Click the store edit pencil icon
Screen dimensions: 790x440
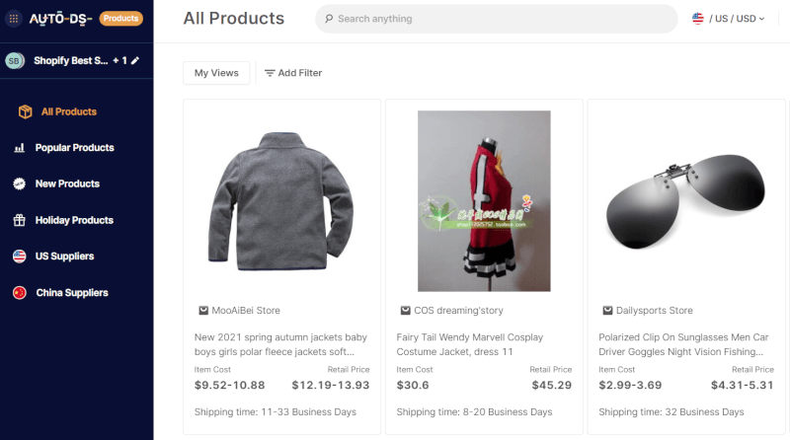(x=135, y=61)
